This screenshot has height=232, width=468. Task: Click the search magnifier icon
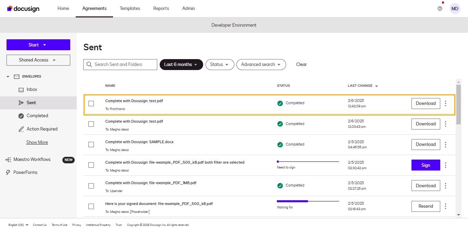click(x=89, y=65)
